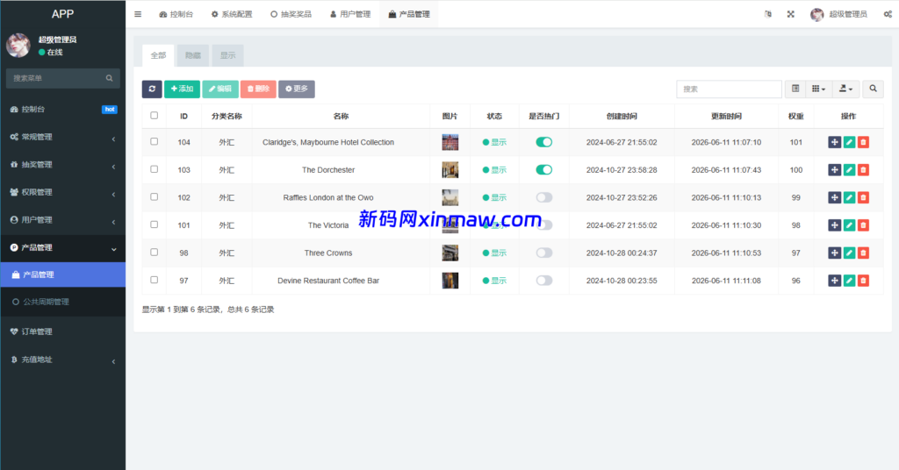Expand 充值地址 sidebar menu
899x470 pixels.
point(62,360)
